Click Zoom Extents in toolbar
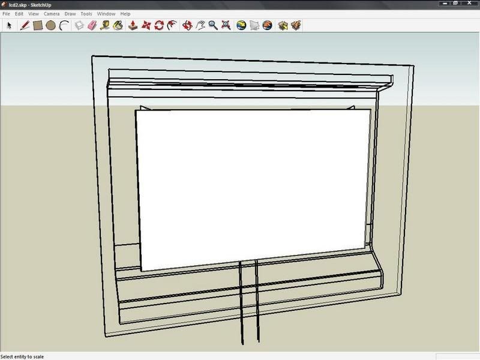480x360 pixels. click(226, 25)
